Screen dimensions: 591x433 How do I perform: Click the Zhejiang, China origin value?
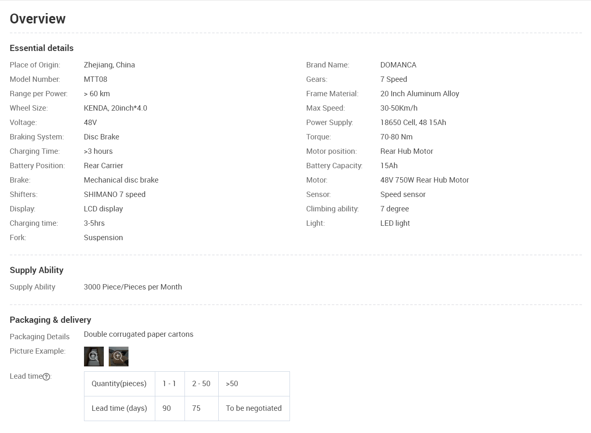[109, 65]
